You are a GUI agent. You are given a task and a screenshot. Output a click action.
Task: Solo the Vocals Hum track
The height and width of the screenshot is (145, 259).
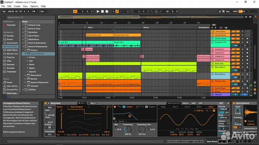(x=242, y=35)
